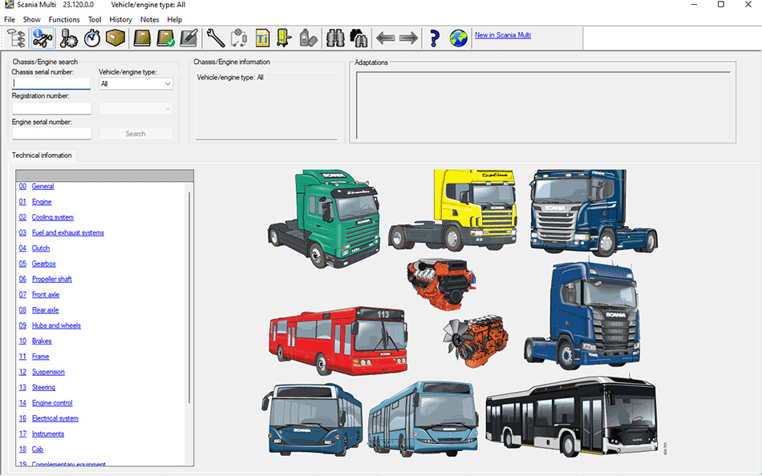Click the vertical scrollbar of category list
This screenshot has height=476, width=762.
pos(190,296)
